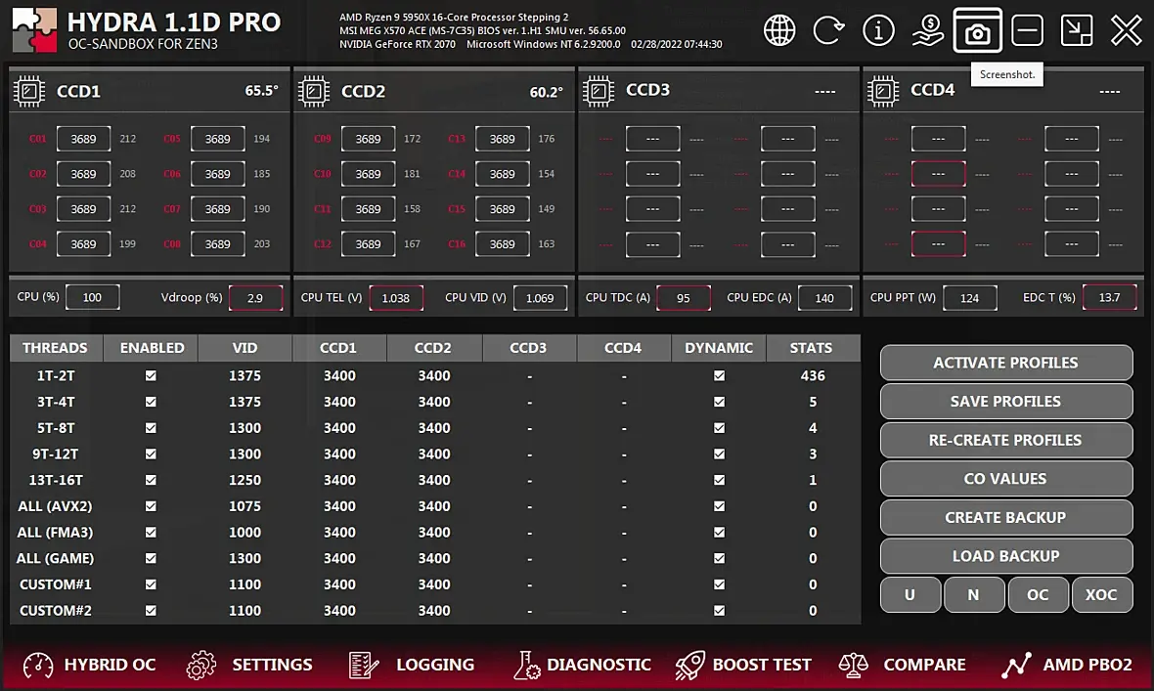
Task: Open the AMD PBO2 tab
Action: point(1066,665)
